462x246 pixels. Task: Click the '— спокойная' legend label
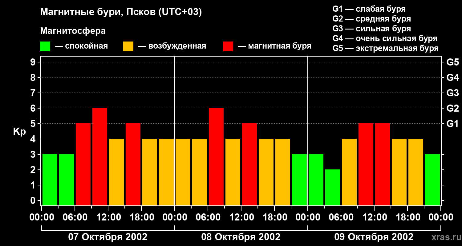(81, 46)
